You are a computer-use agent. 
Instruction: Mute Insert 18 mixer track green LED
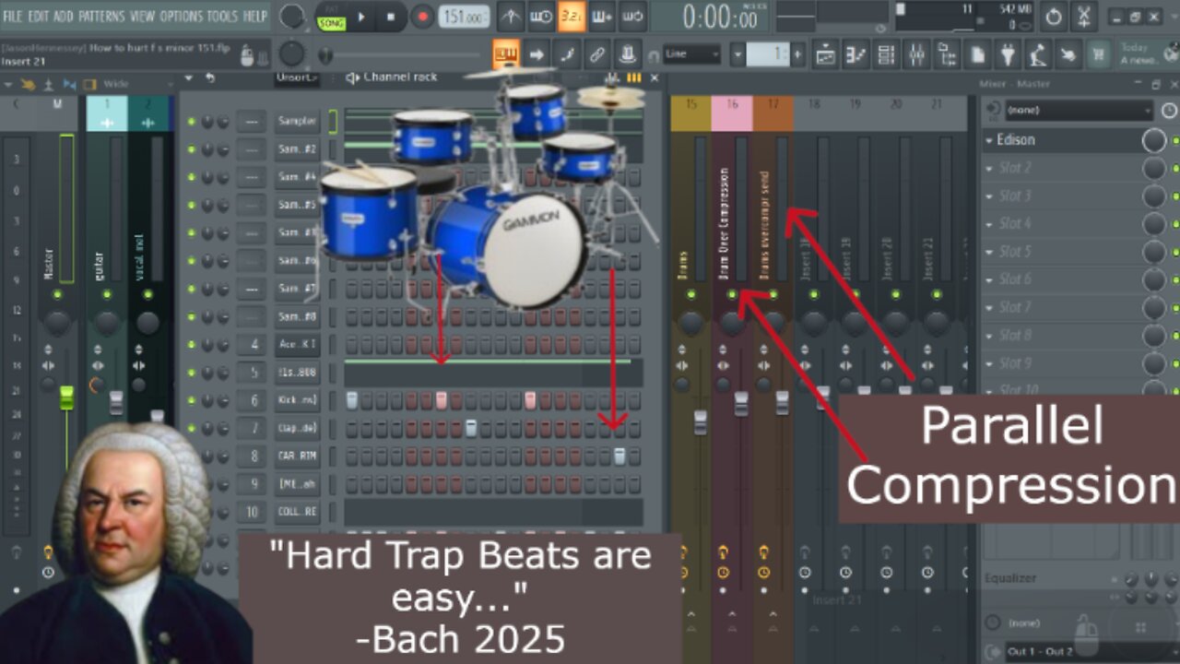click(814, 294)
